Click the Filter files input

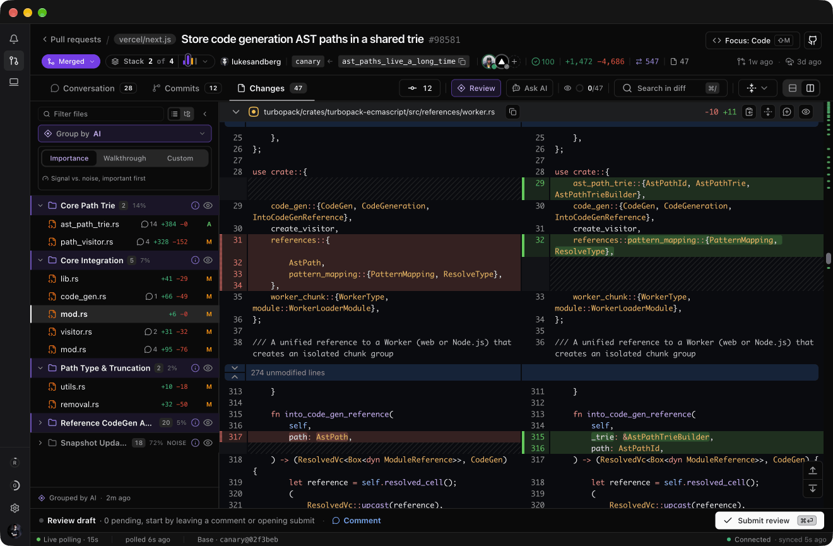tap(101, 114)
